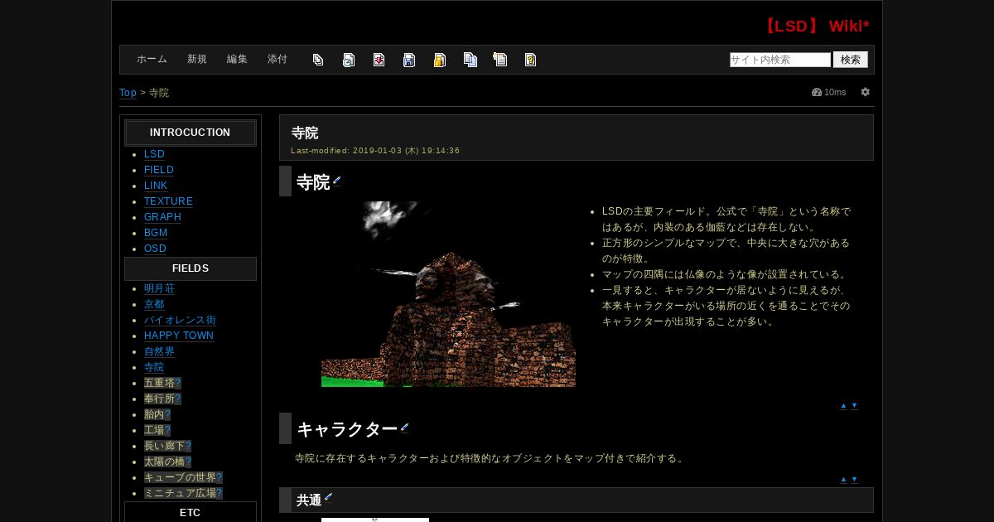Viewport: 994px width, 522px height.
Task: Jump up with ▲ arrow below temple image
Action: coord(843,406)
